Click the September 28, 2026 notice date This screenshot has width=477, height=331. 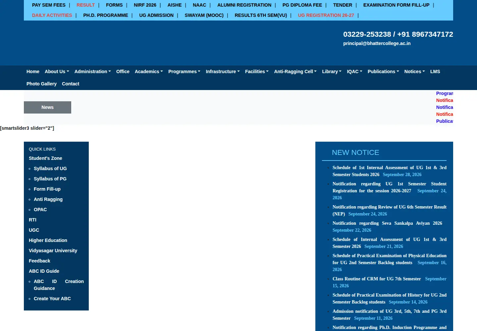402,174
